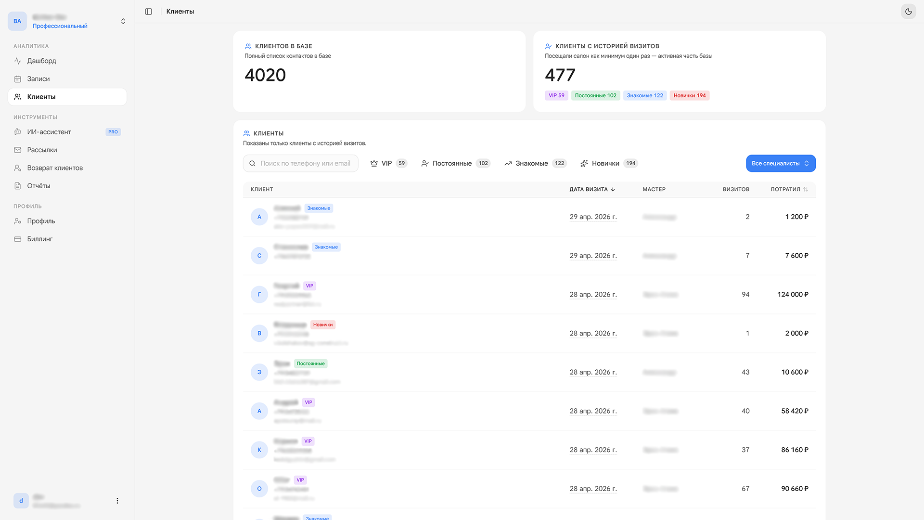Select Клиенты in sidebar
The image size is (924, 520).
67,97
